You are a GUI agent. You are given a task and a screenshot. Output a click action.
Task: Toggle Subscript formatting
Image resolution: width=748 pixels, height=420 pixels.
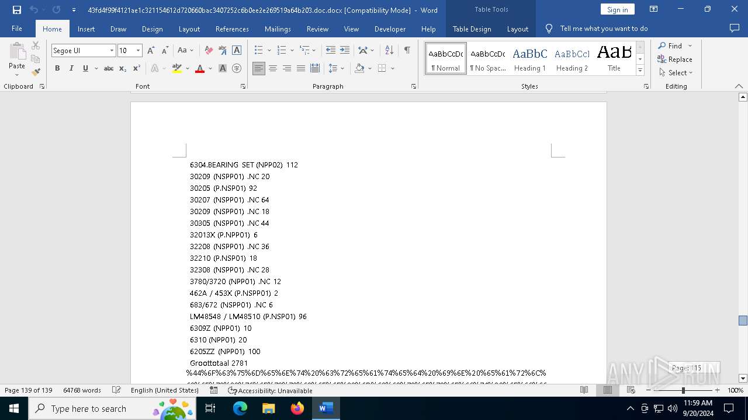[123, 69]
